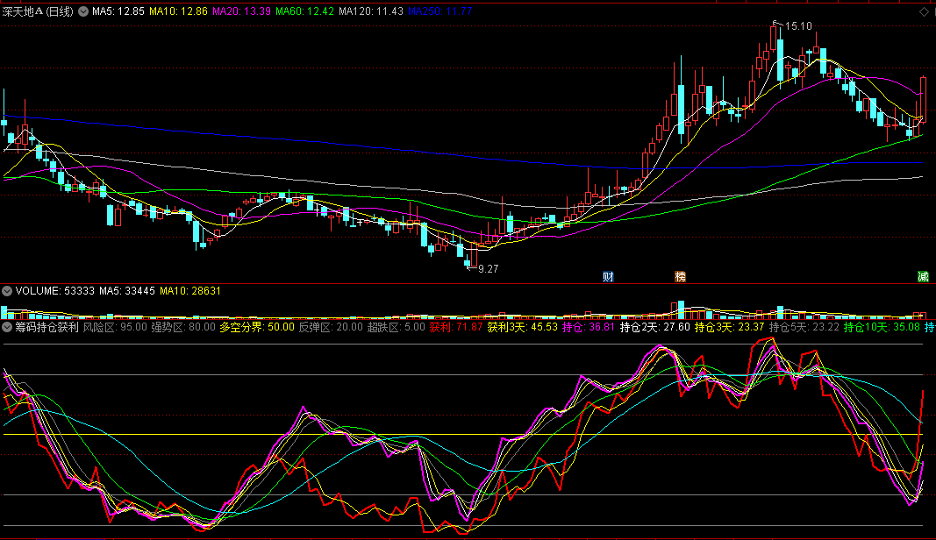Click the 9.27 low price marker

pyautogui.click(x=489, y=269)
